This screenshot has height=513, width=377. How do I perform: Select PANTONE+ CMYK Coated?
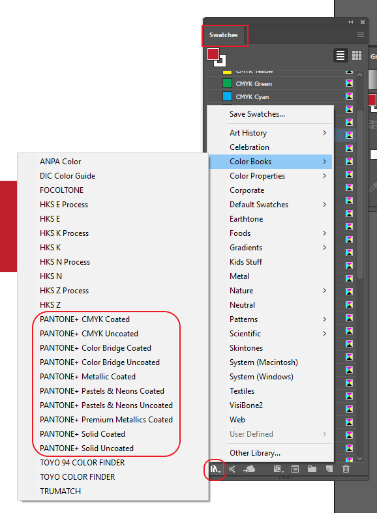113,319
